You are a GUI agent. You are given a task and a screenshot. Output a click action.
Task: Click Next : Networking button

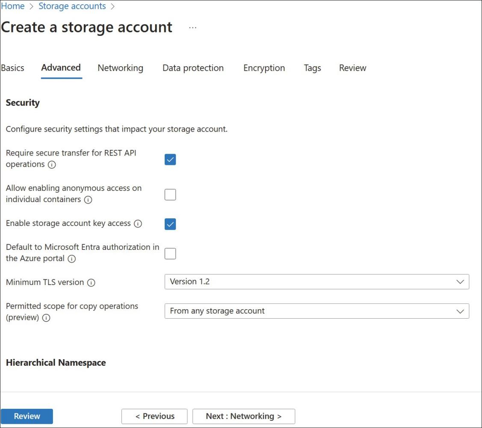(x=244, y=416)
